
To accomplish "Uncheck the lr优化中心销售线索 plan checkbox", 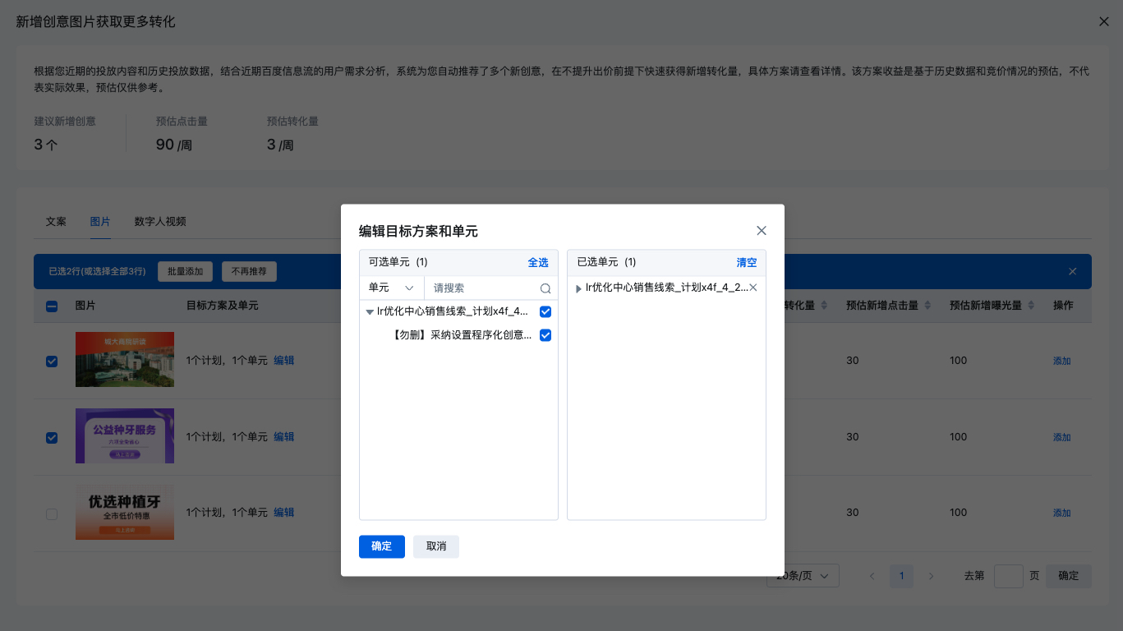I will pos(545,312).
